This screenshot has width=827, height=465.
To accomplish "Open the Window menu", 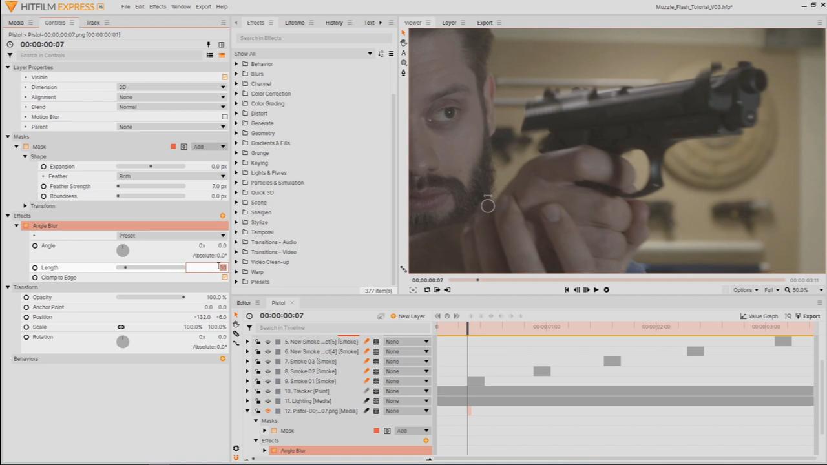I will point(181,6).
